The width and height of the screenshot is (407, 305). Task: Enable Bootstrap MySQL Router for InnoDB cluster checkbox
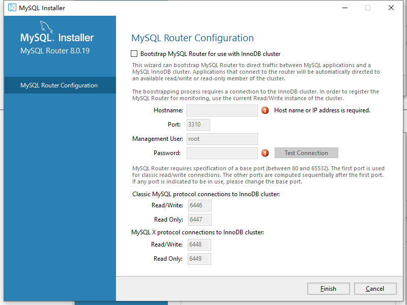click(x=134, y=54)
